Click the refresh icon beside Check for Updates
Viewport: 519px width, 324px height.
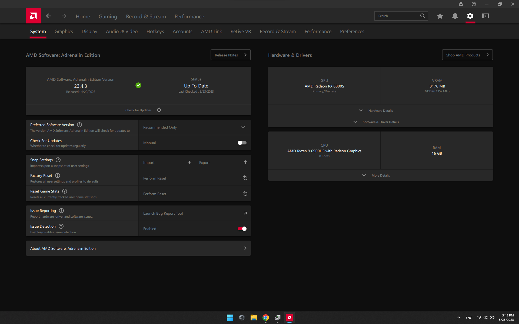[x=159, y=110]
